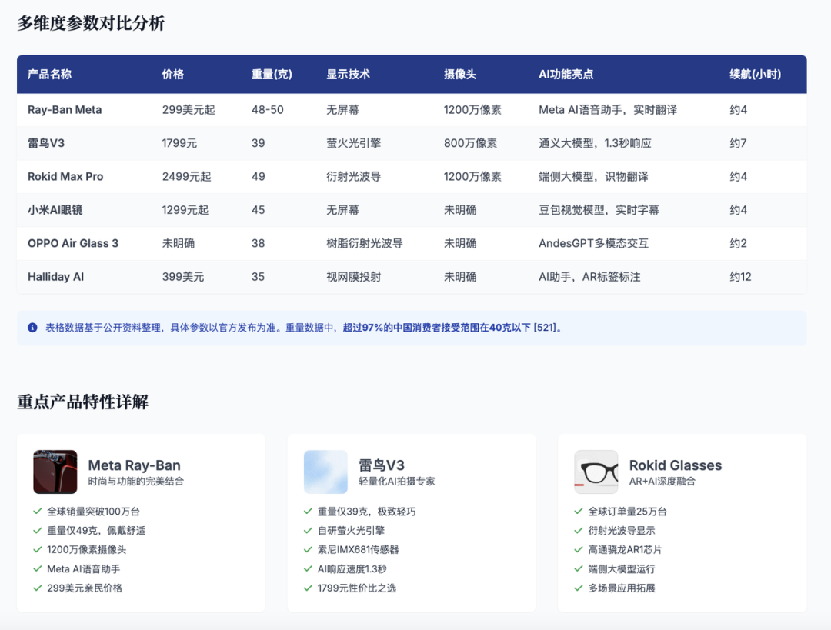Click the 约12 battery life cell

click(740, 277)
